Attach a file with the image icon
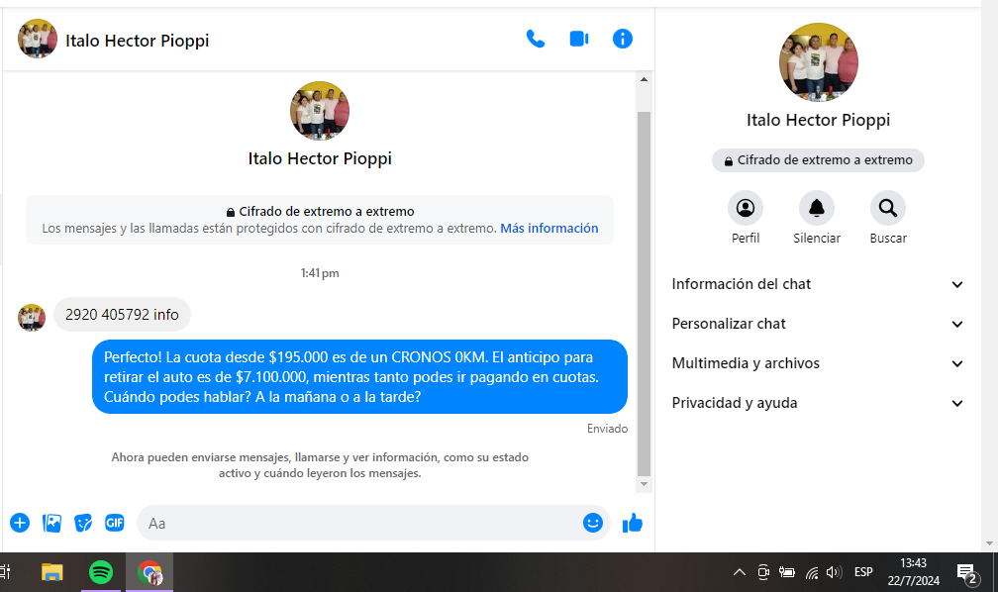998x592 pixels. click(x=52, y=523)
